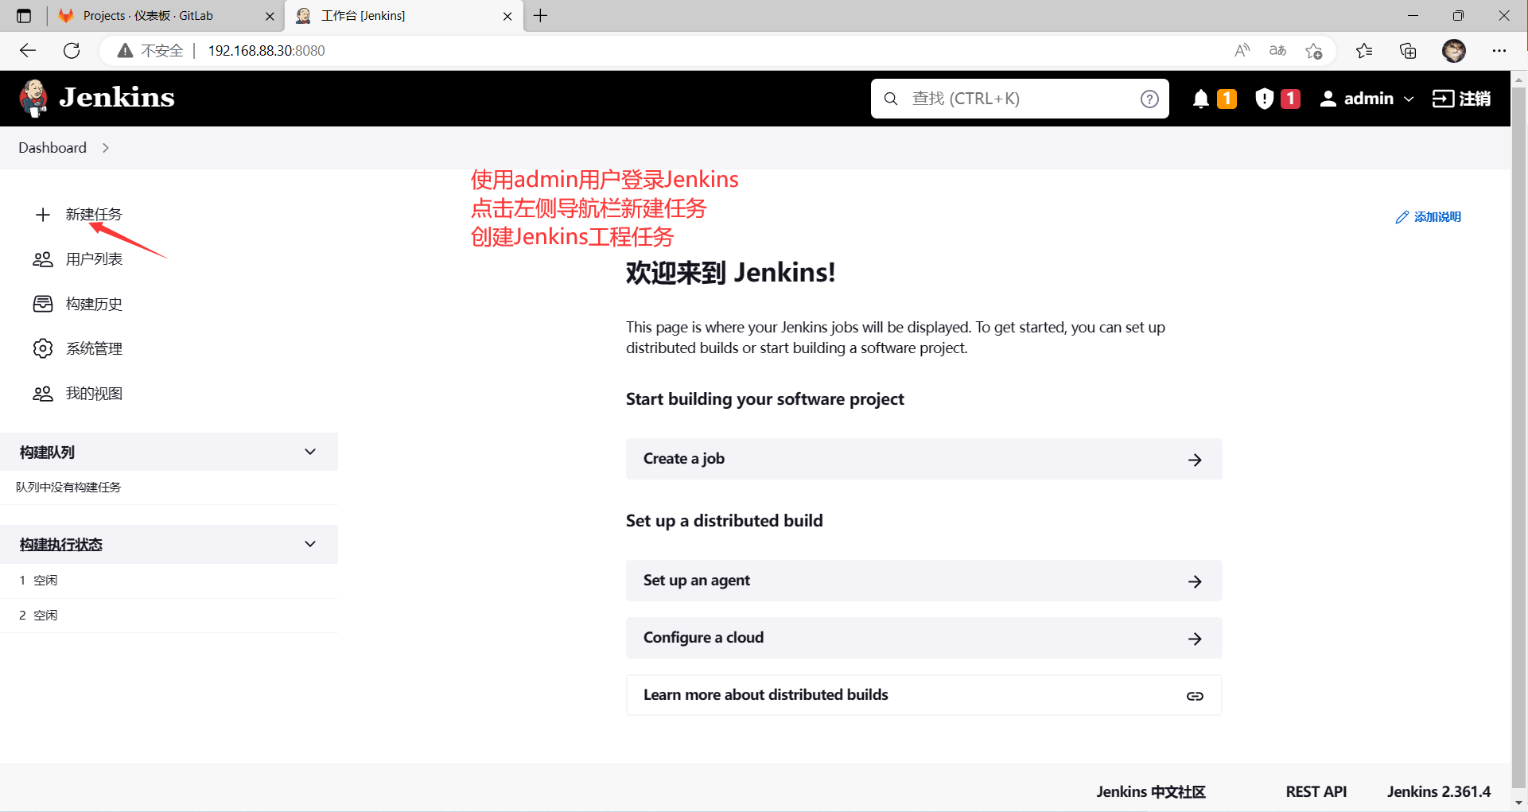Open the 构建执行状态 link
Viewport: 1528px width, 812px height.
(x=61, y=545)
